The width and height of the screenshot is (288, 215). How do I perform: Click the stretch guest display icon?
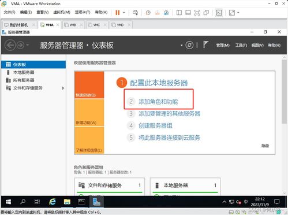232,13
